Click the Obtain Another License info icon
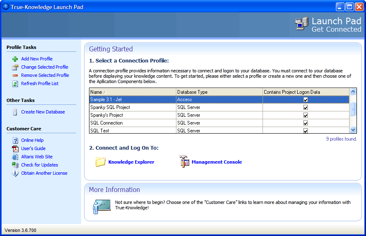This screenshot has height=236, width=366. click(x=15, y=174)
